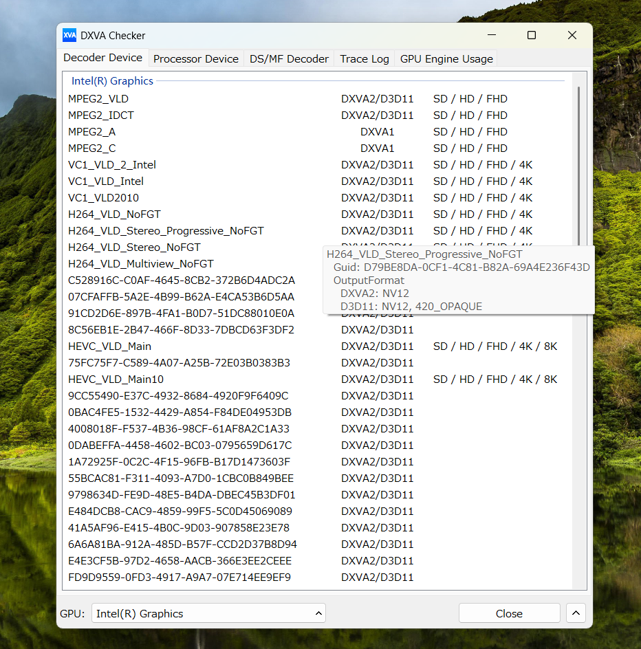Screen dimensions: 641x649
Task: Select the 41A5AF96-E415-4B0C GUID row
Action: point(317,528)
